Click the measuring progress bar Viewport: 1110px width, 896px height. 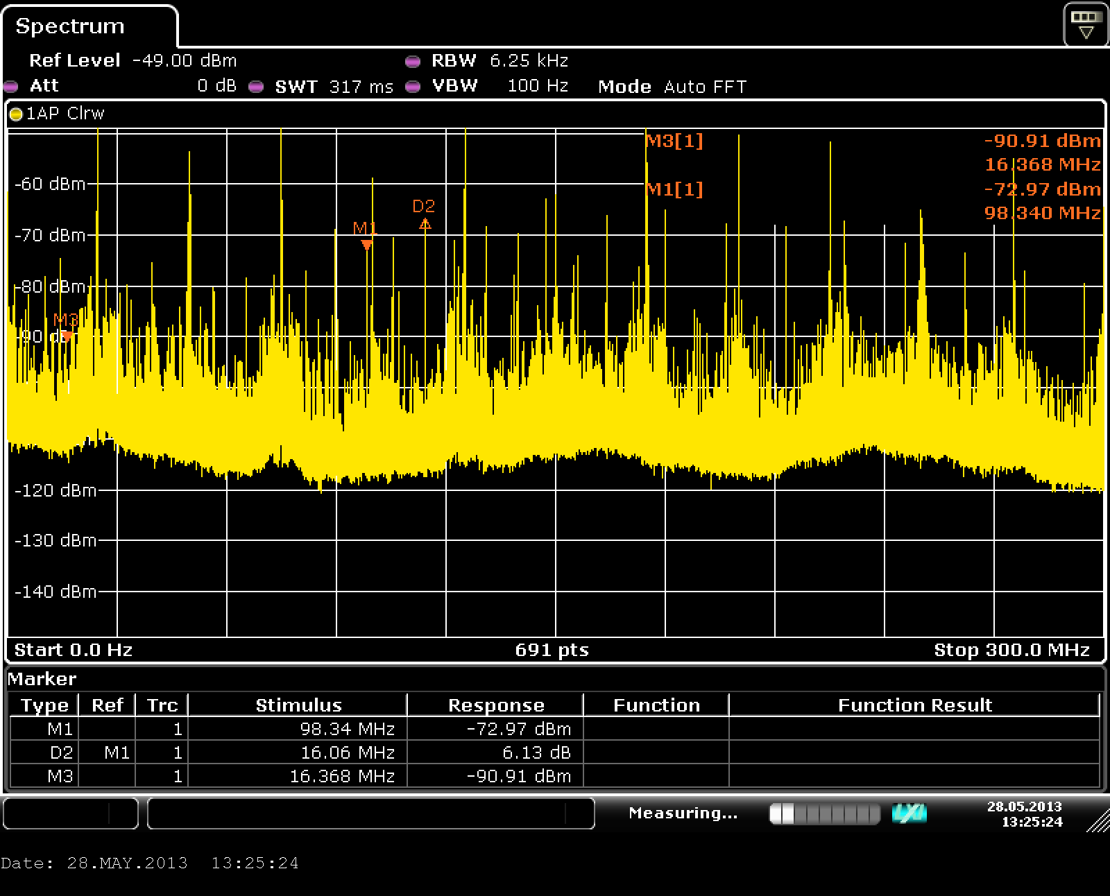click(824, 813)
